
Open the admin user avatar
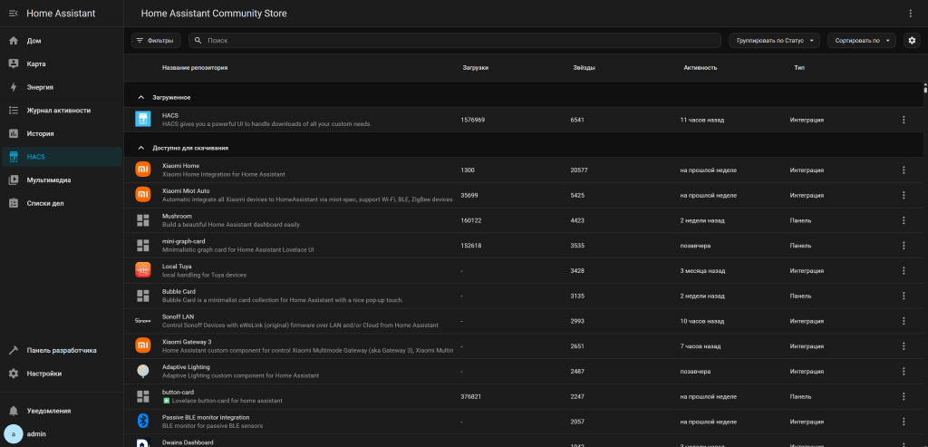tap(14, 434)
